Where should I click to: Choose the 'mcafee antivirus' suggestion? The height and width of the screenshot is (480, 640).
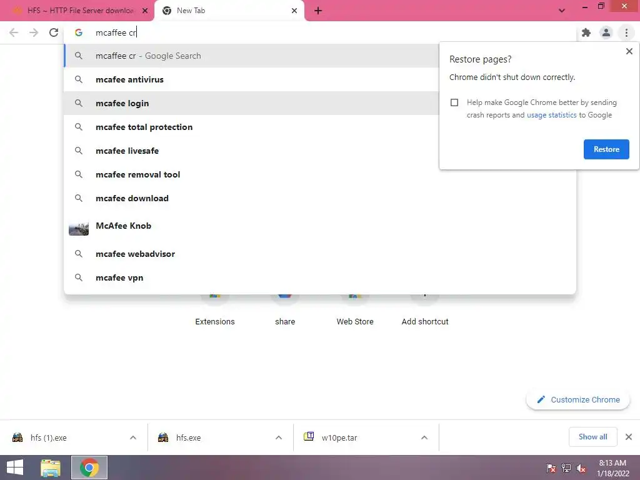(251, 79)
